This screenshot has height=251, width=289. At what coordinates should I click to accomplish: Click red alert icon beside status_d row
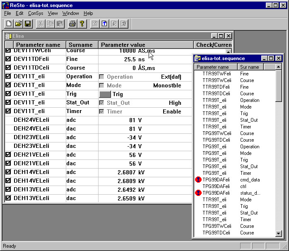pyautogui.click(x=198, y=193)
